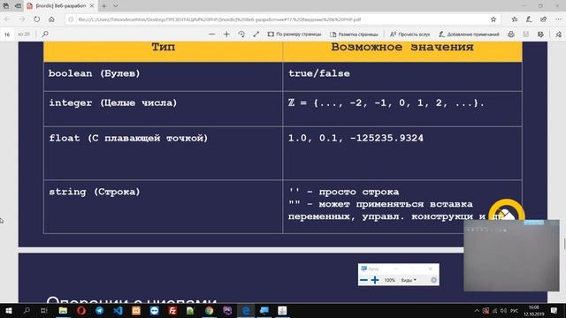Screen dimensions: 566x318
Task: Open Task View on the taskbar
Action: coord(44,310)
